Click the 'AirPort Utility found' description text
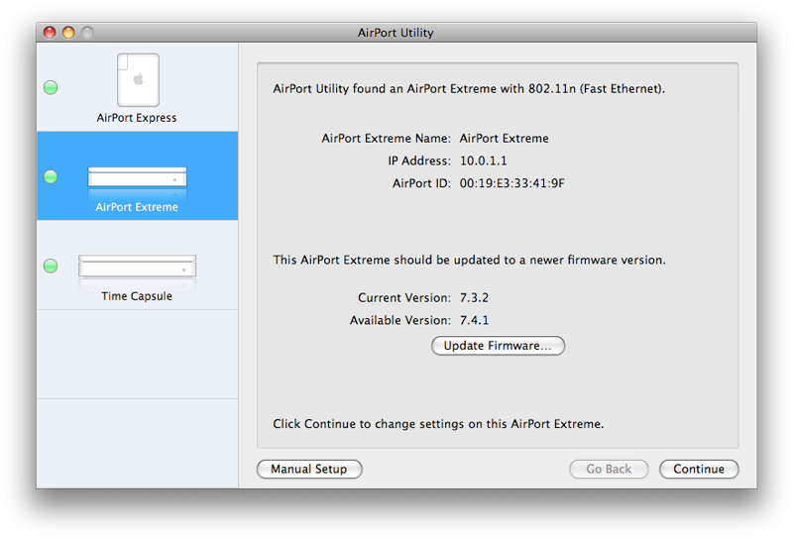This screenshot has height=538, width=793. [x=469, y=89]
